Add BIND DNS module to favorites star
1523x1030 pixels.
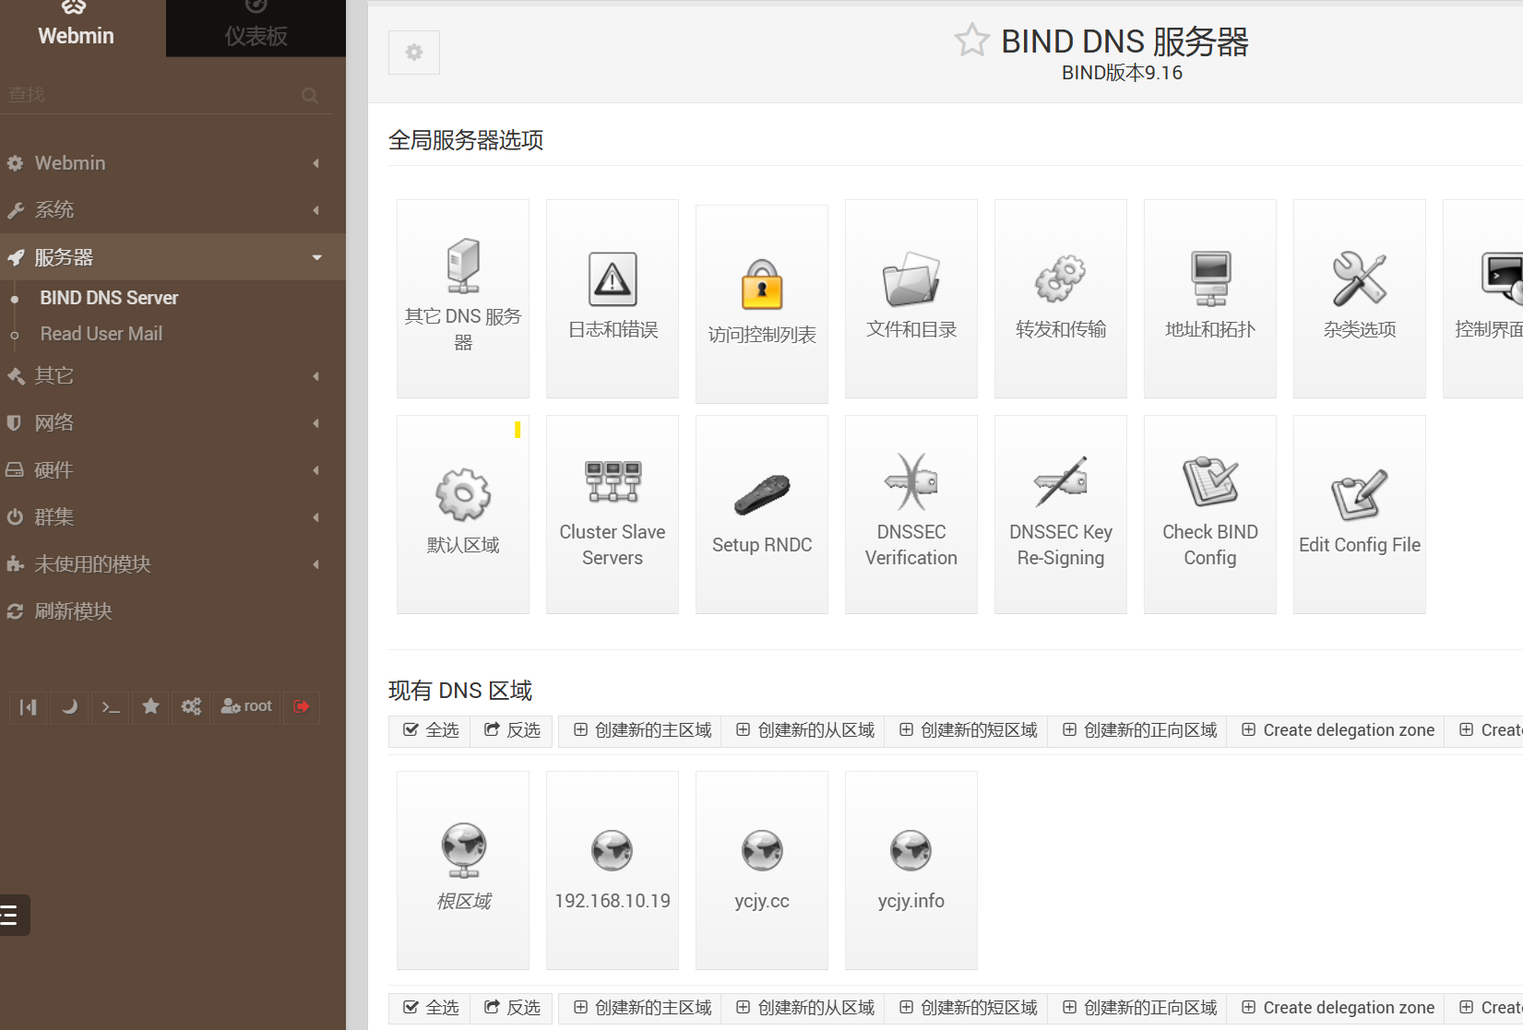[971, 41]
